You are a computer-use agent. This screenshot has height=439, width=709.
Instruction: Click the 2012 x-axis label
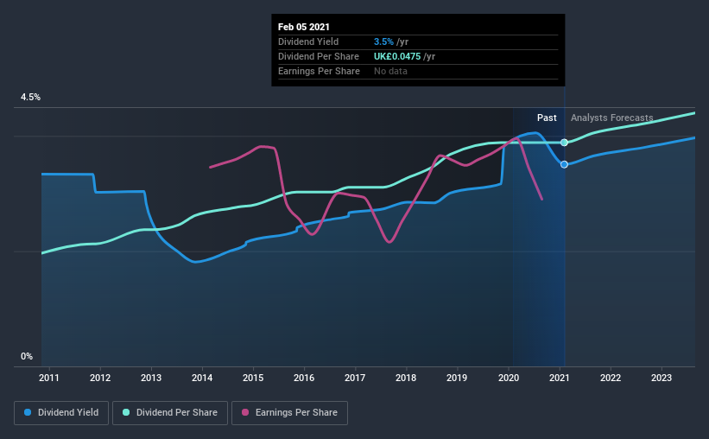click(100, 378)
